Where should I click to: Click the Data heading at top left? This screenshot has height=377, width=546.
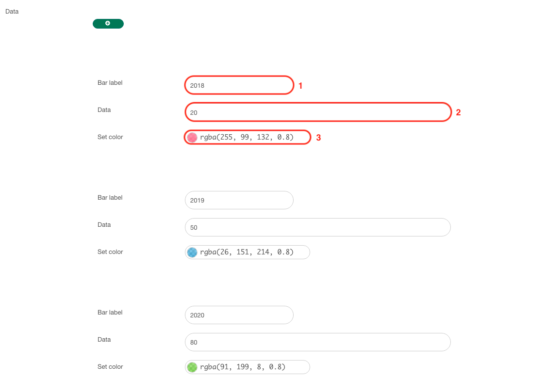click(12, 11)
